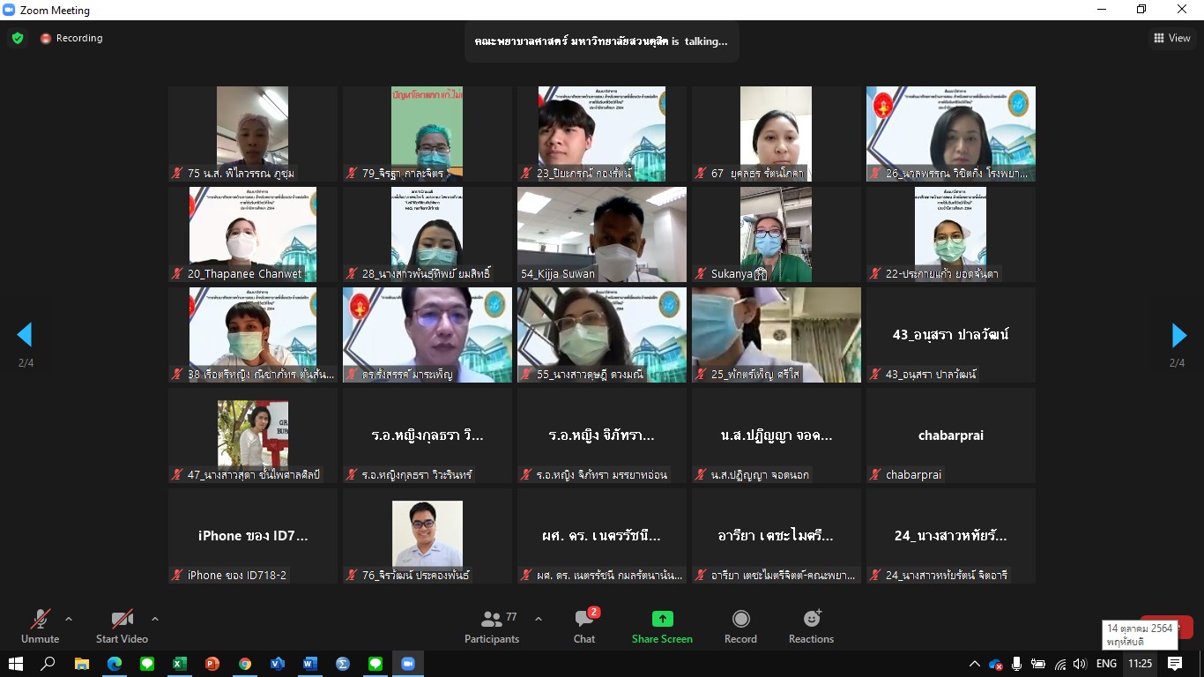Select video tile of 75 น.ส. พิไลวรรณ ภูชุม

253,134
